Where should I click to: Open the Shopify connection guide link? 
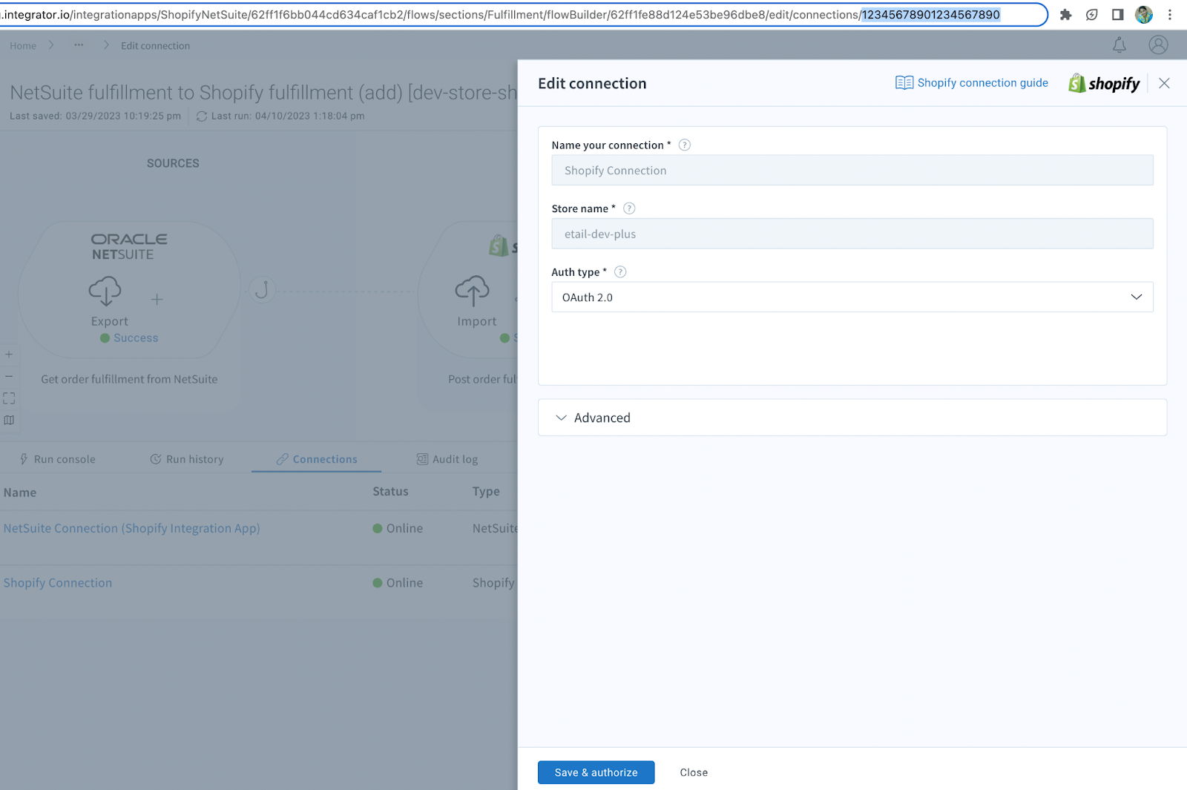pos(972,83)
